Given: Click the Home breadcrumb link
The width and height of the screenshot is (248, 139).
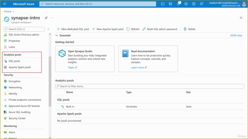Looking at the screenshot, I should (x=7, y=11).
